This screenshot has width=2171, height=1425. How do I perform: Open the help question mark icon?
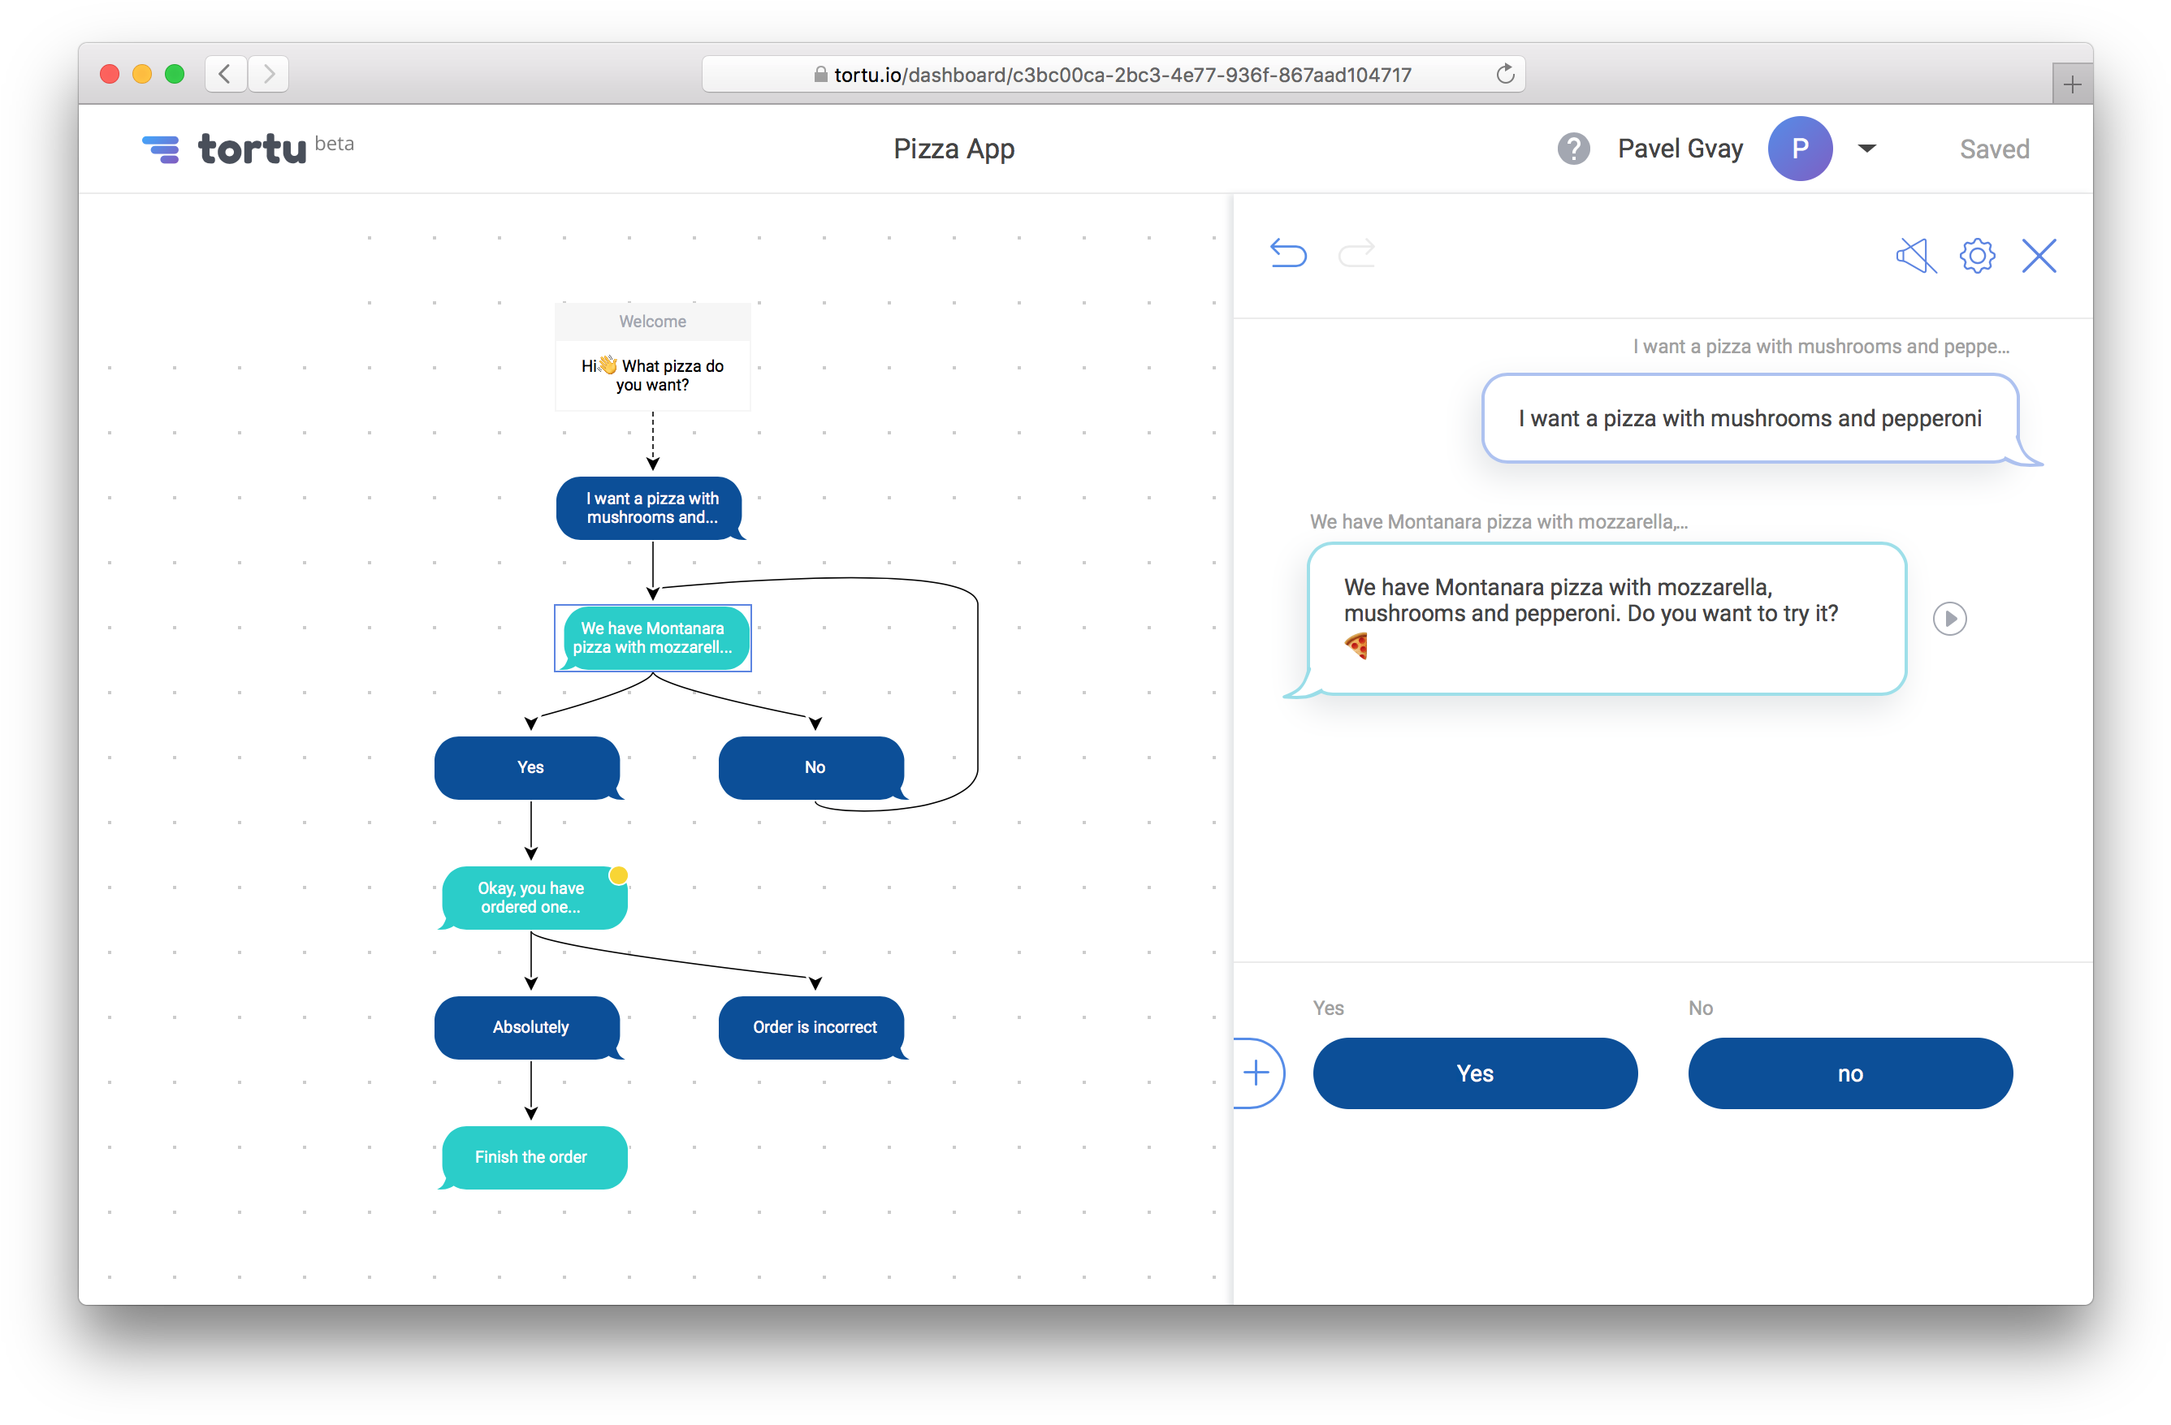pos(1572,148)
